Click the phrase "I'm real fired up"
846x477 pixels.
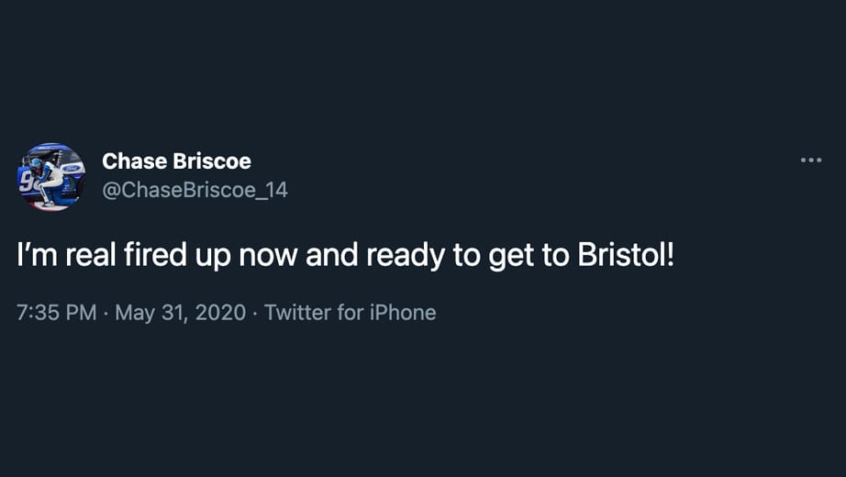pyautogui.click(x=124, y=255)
